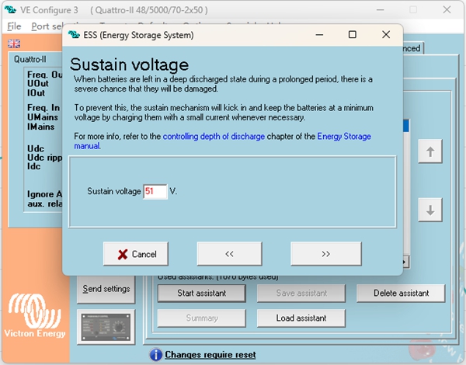Click Start assistant button
Viewport: 466px width, 365px height.
[x=202, y=294]
